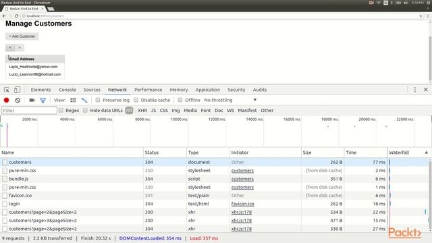Filter requests by Img
432x243 pixels.
pyautogui.click(x=175, y=111)
